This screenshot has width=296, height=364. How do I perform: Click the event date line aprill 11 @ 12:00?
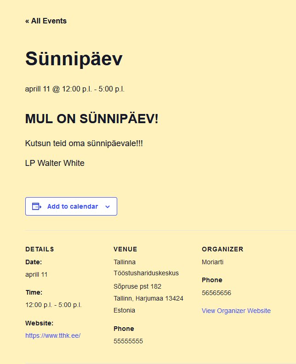75,89
